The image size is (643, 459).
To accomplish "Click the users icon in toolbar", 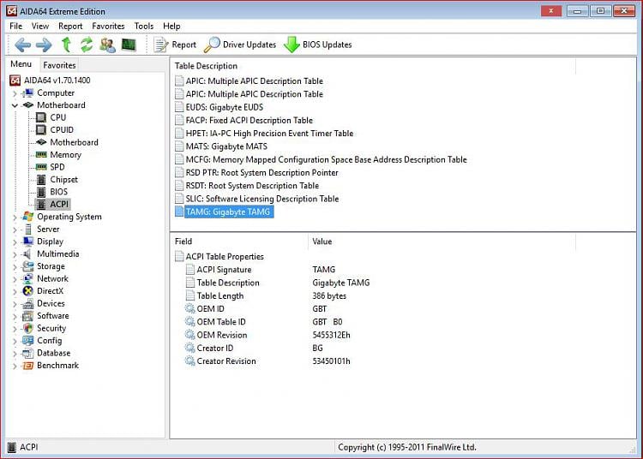I will tap(107, 45).
